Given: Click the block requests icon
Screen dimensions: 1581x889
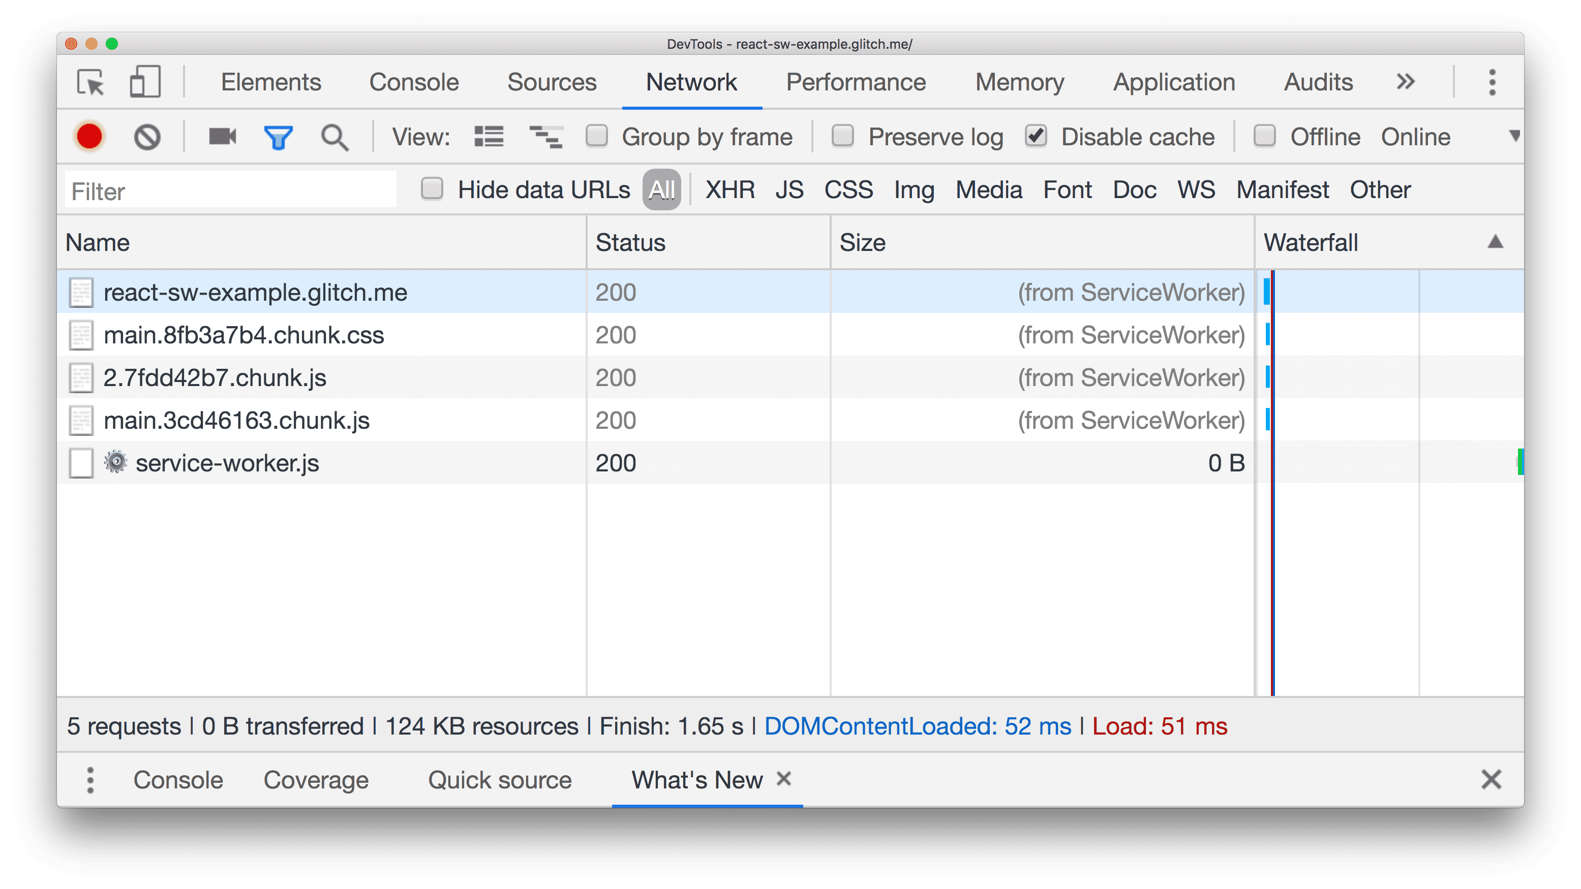Looking at the screenshot, I should (x=146, y=137).
